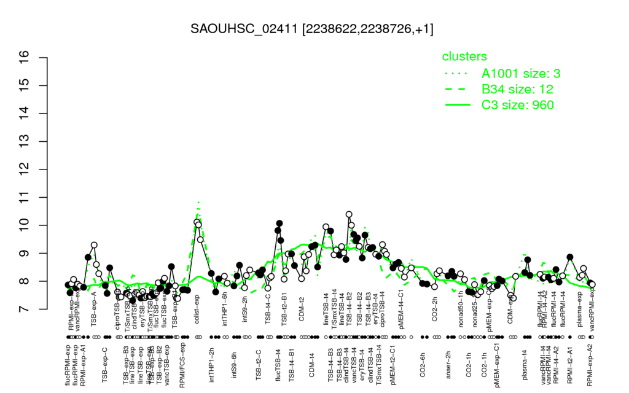629x393 pixels.
Task: Select legend entry 'B34 size: 12'
Action: coord(517,89)
